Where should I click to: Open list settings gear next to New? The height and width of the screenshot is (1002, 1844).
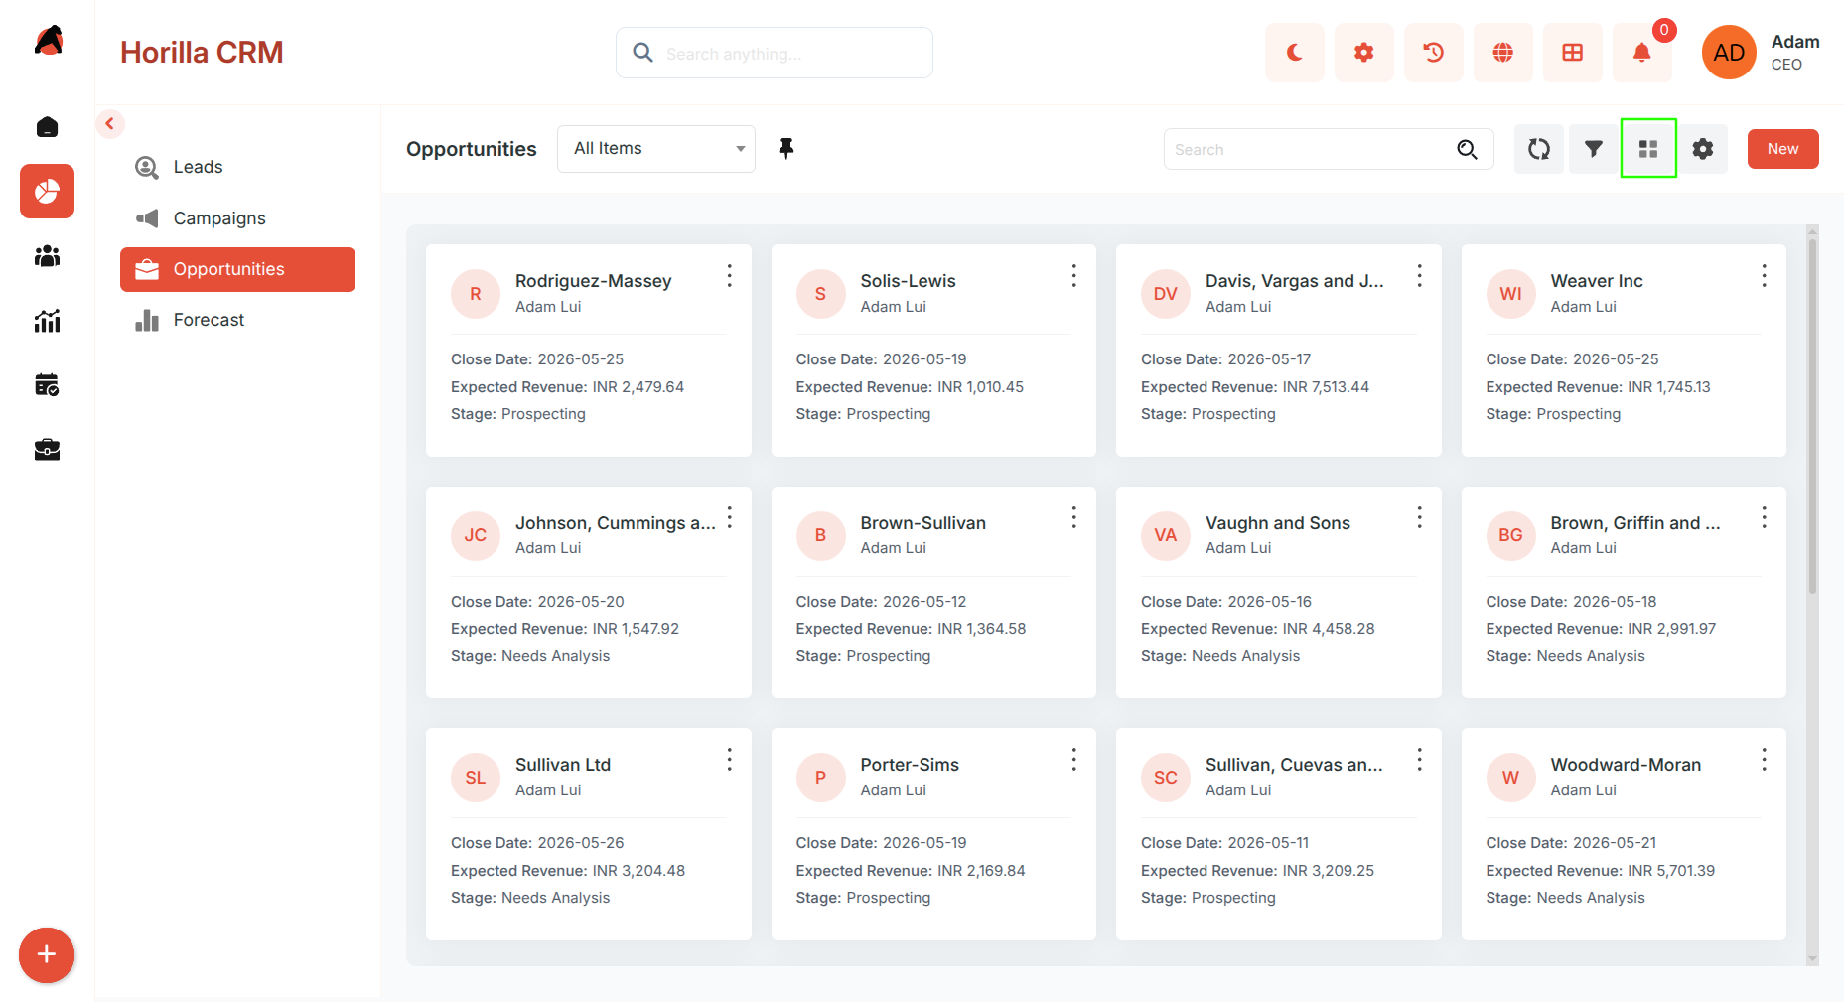coord(1703,149)
